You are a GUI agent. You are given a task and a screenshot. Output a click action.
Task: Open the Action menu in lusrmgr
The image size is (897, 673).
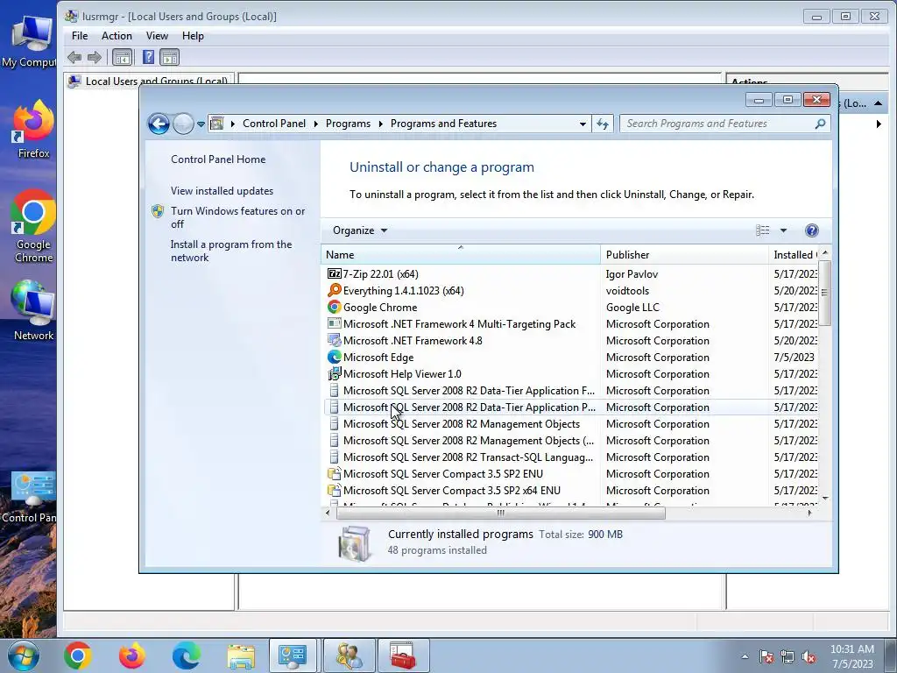click(x=117, y=35)
